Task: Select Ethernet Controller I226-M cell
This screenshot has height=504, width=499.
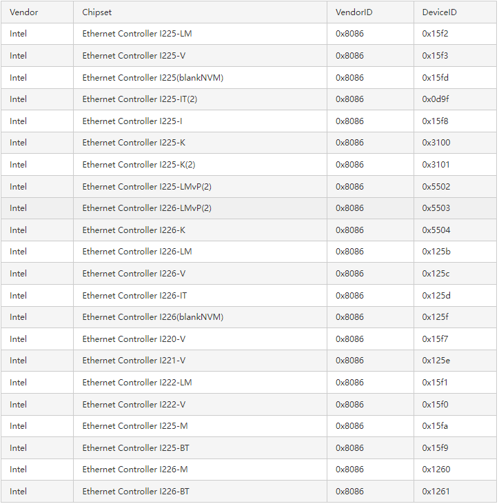Action: click(x=200, y=470)
